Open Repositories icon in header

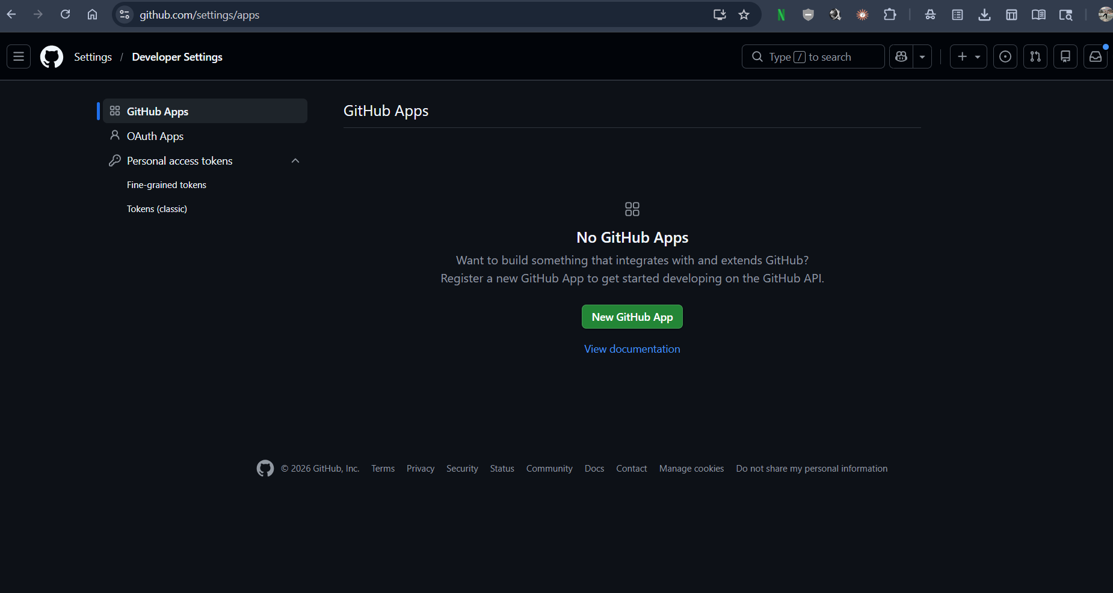[x=1065, y=56]
